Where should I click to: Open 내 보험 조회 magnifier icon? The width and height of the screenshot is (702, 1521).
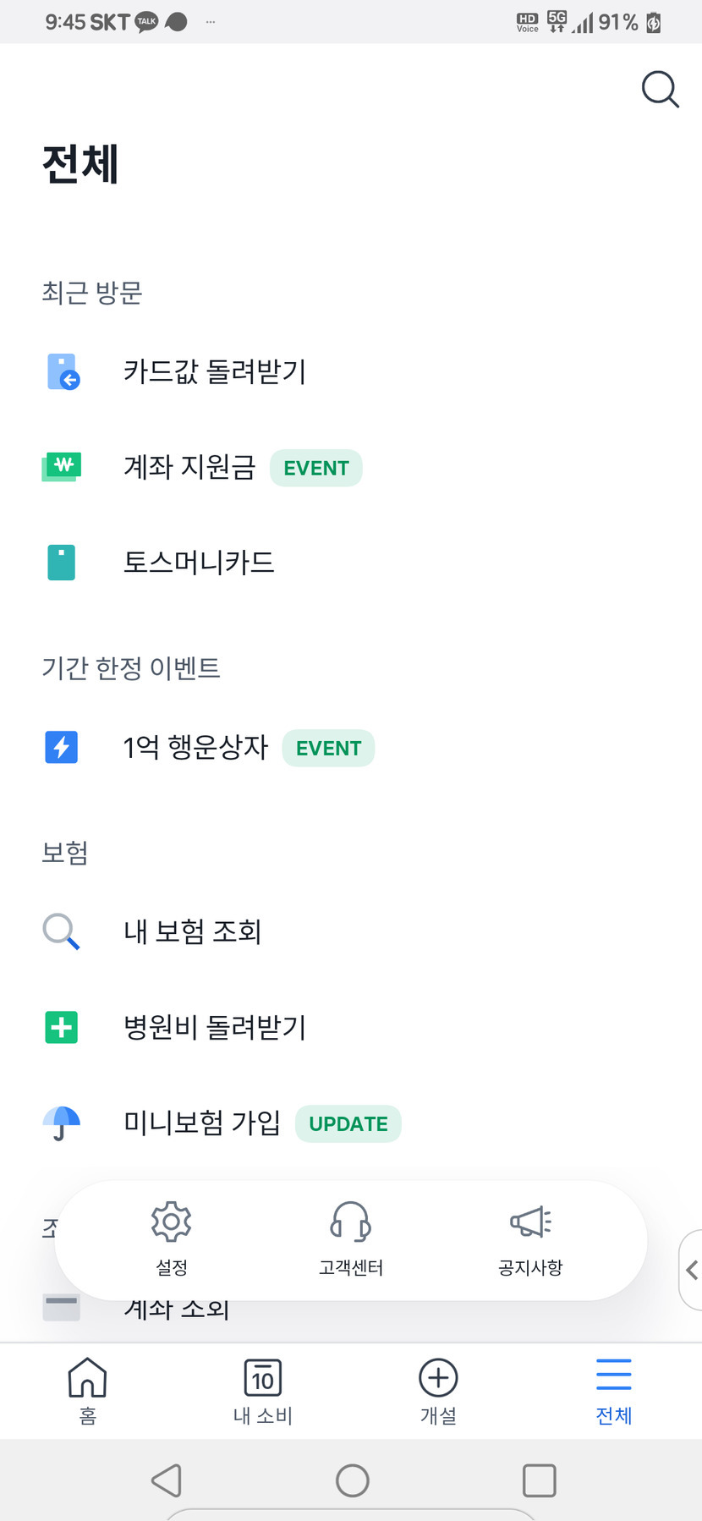click(x=62, y=931)
